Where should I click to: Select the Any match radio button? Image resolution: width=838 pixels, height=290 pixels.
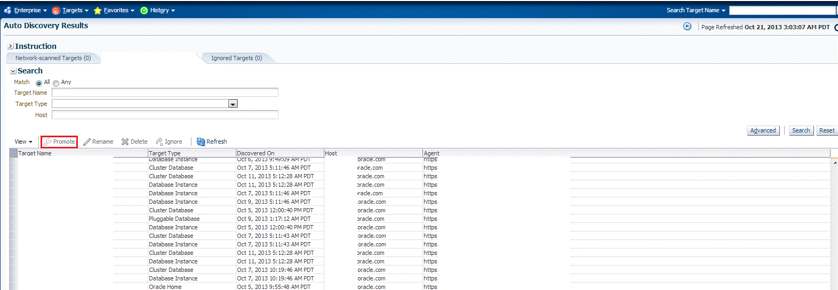click(x=56, y=83)
